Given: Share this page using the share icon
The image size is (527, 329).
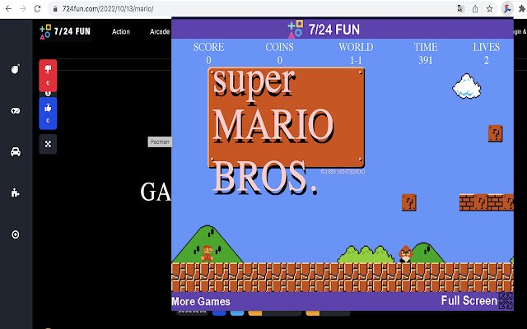Looking at the screenshot, I should point(475,9).
